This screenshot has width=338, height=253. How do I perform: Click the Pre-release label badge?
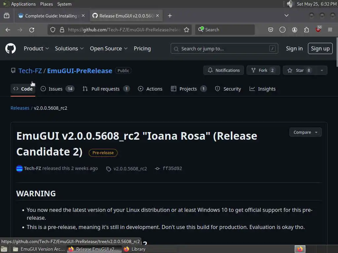103,153
